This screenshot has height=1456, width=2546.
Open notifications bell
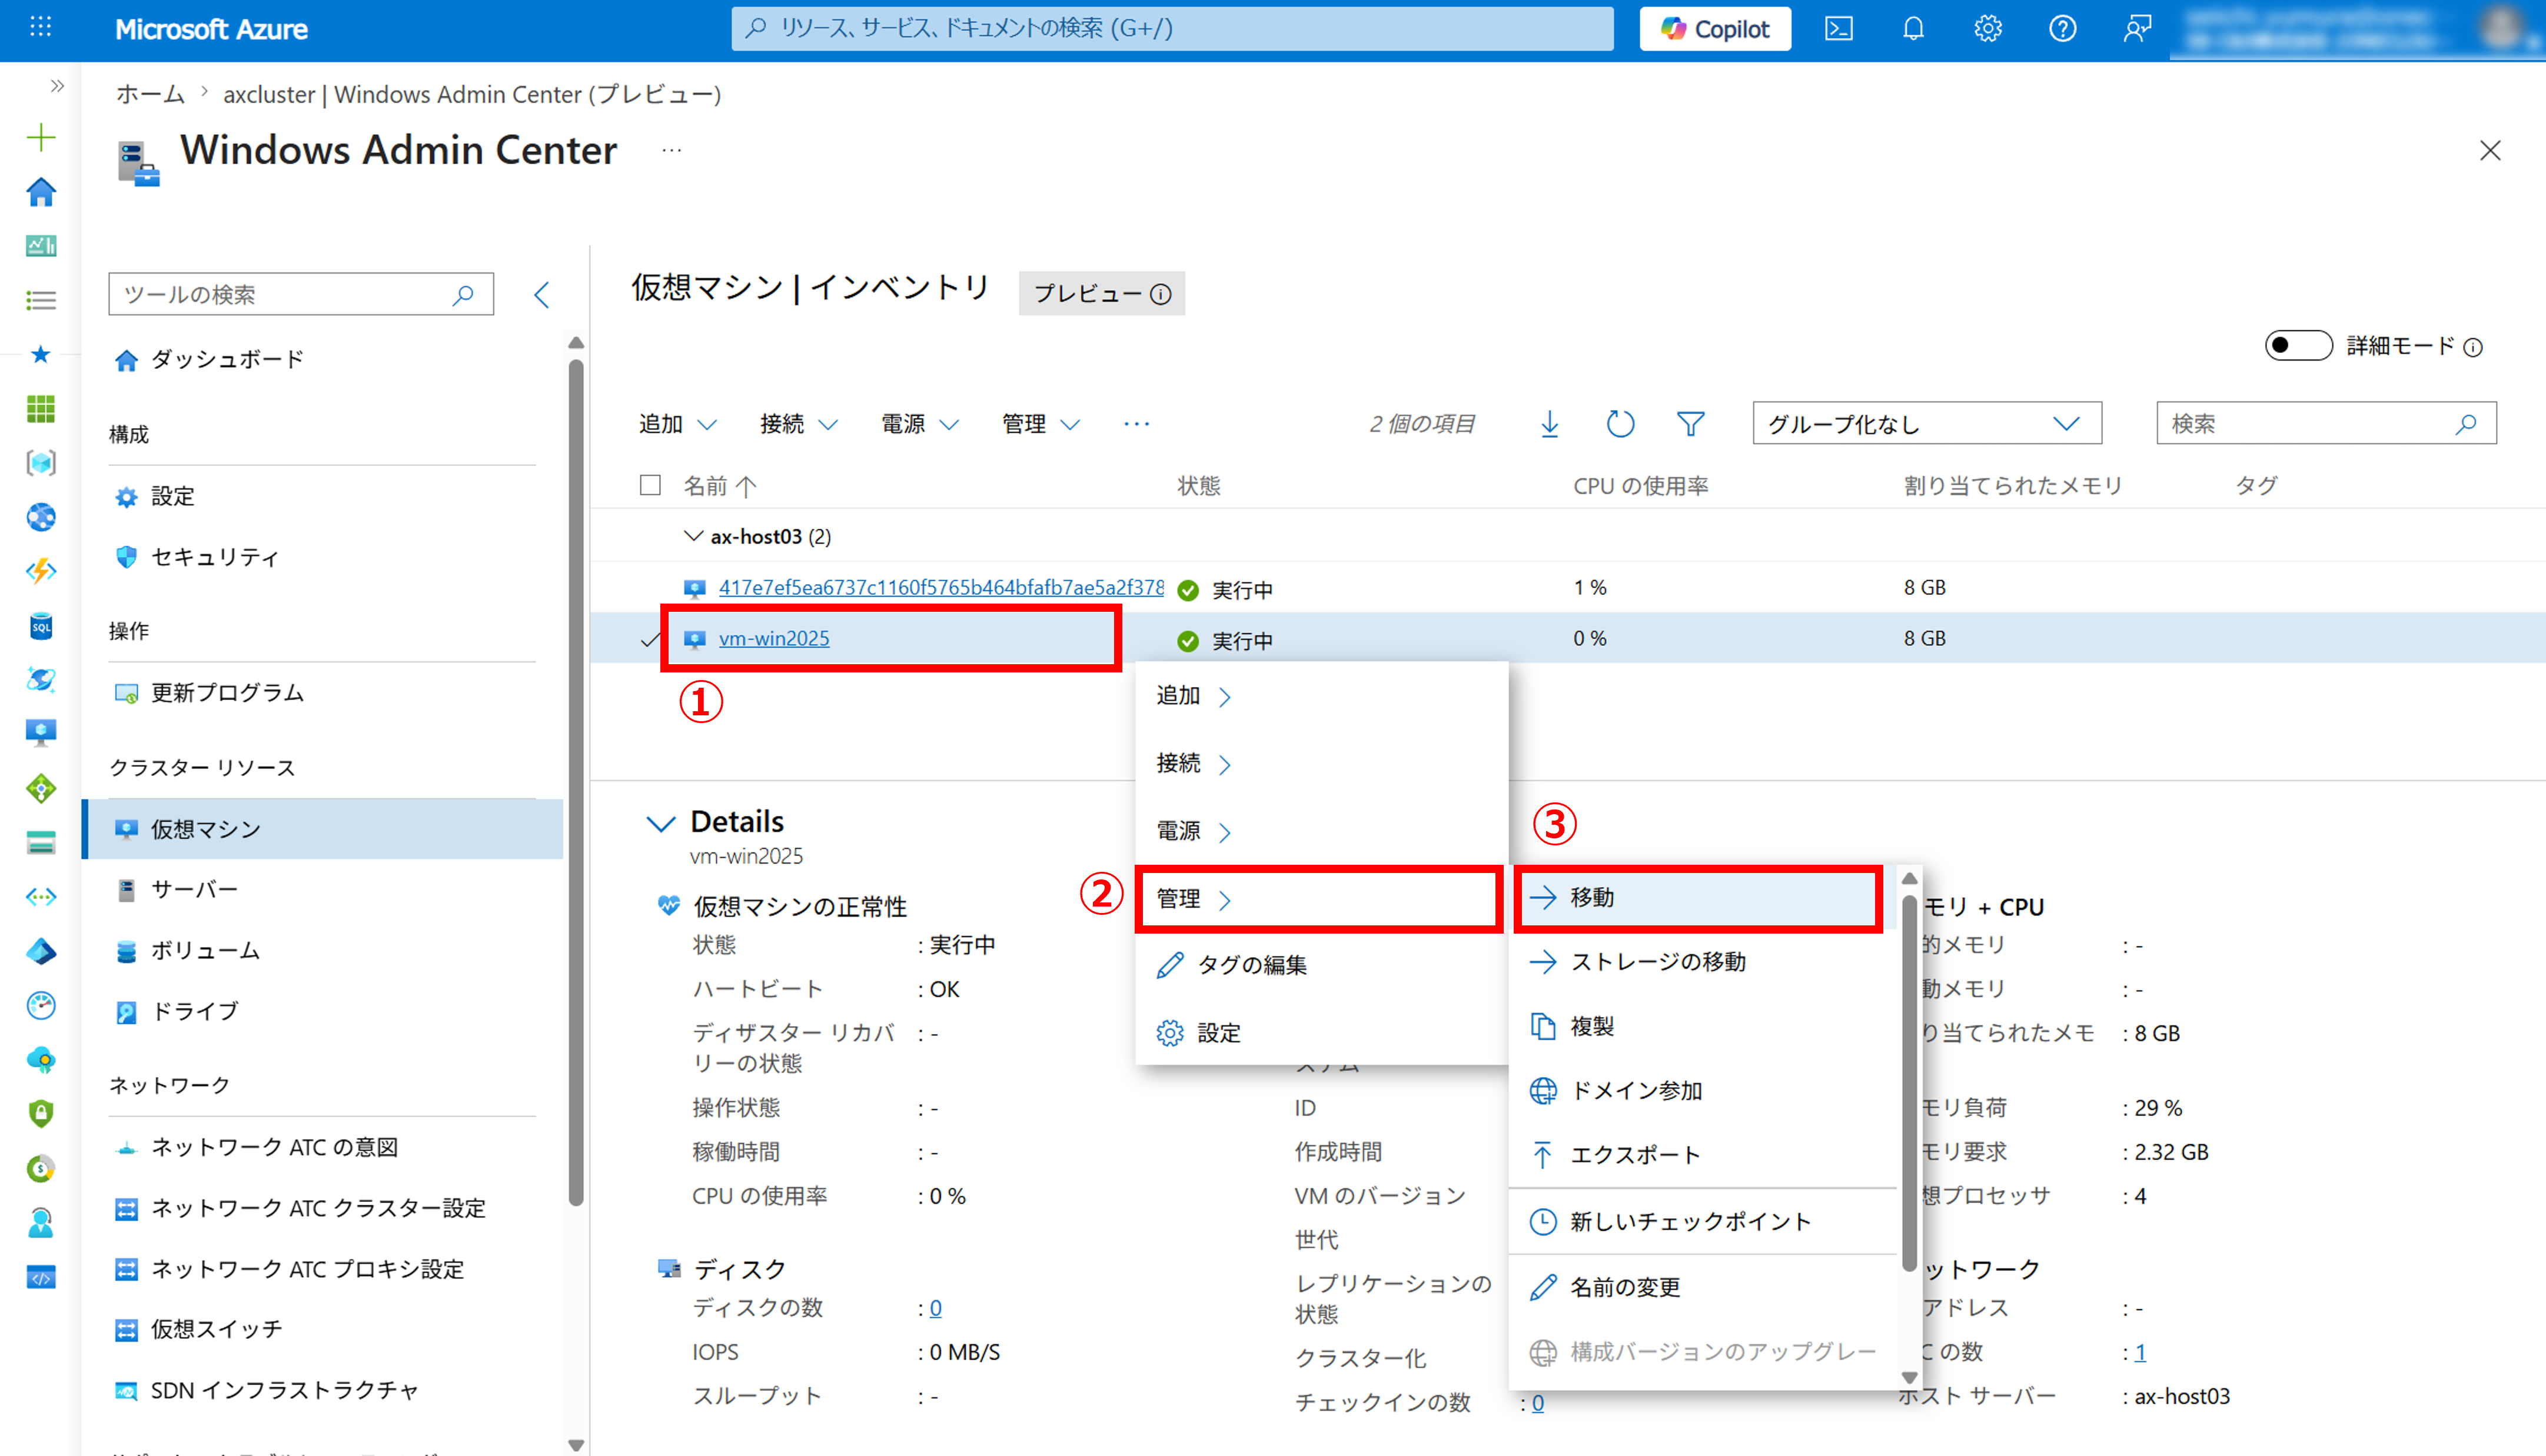coord(1913,29)
